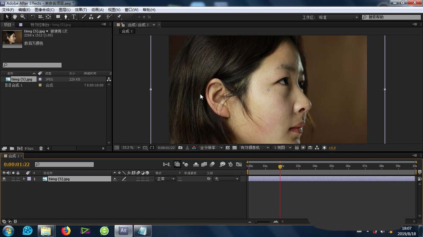This screenshot has height=237, width=423.
Task: Select the Selection arrow tool
Action: [7, 17]
